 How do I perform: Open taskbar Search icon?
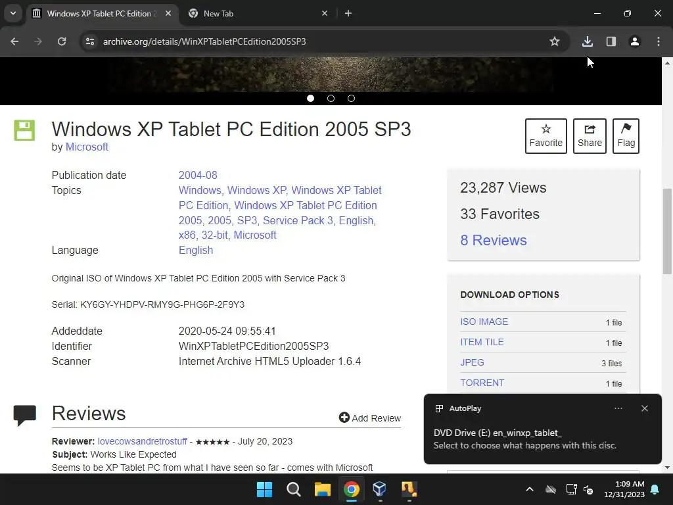pos(294,489)
